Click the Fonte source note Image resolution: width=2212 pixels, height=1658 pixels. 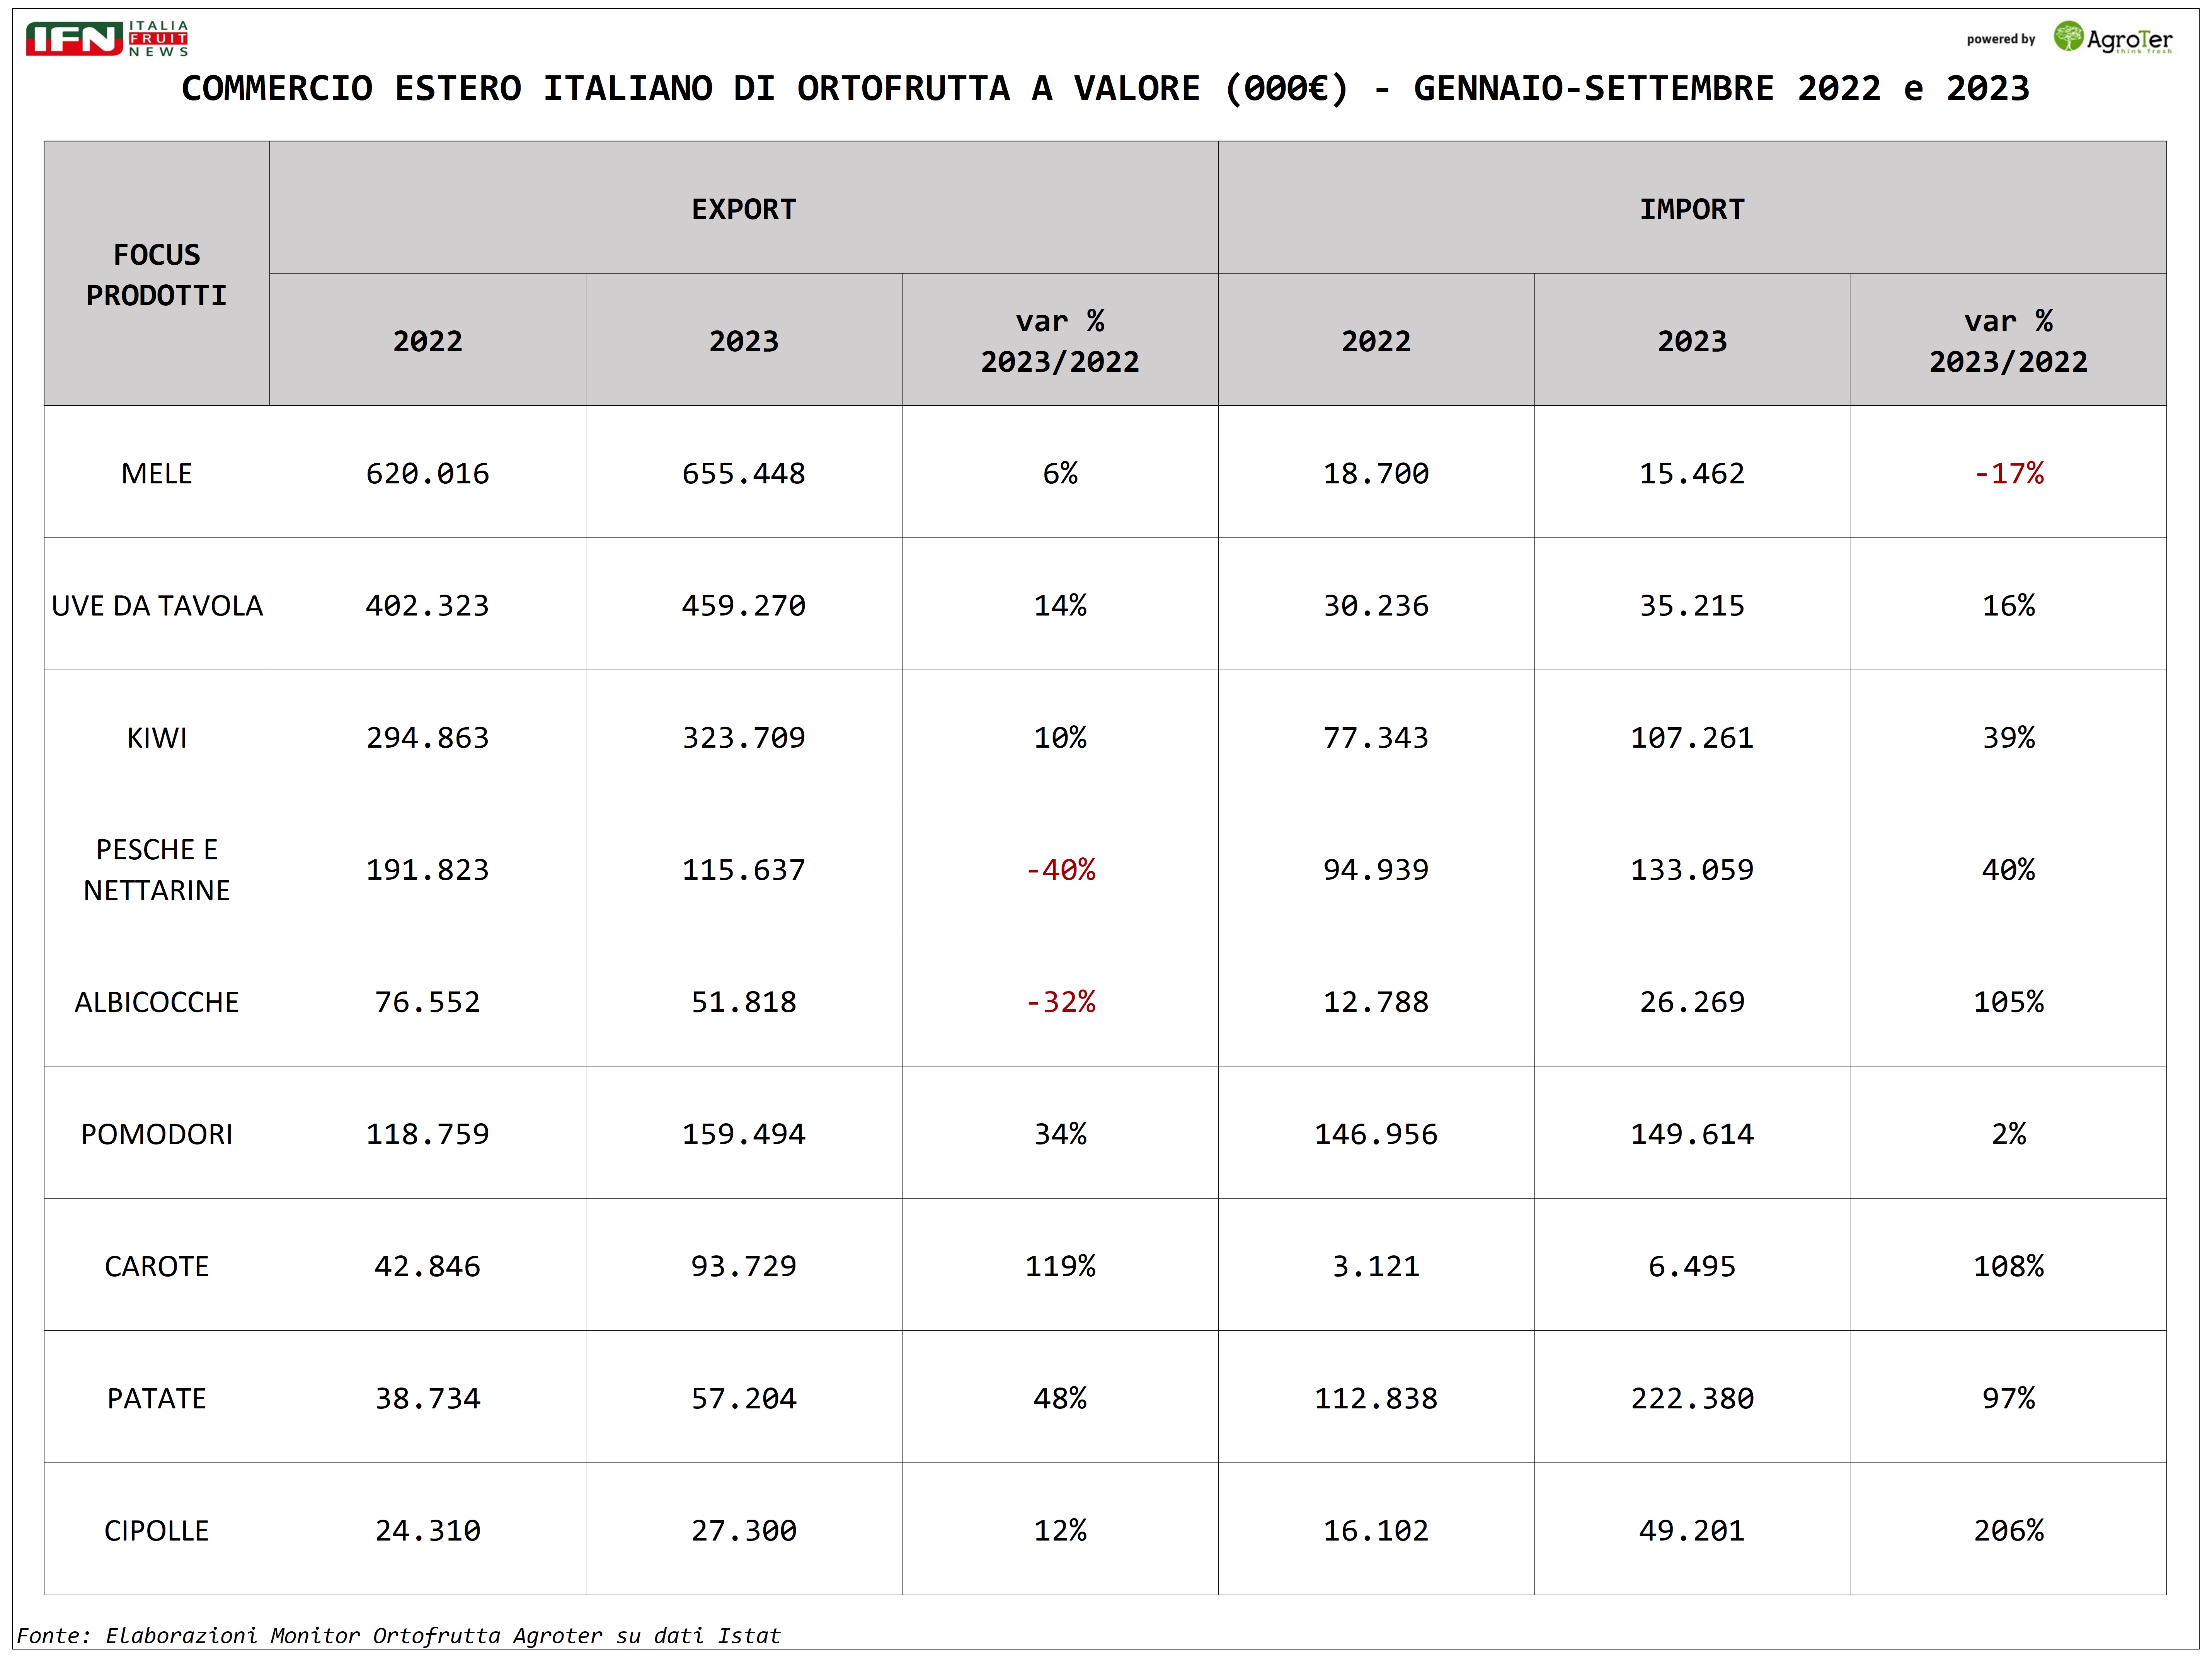click(x=398, y=1635)
